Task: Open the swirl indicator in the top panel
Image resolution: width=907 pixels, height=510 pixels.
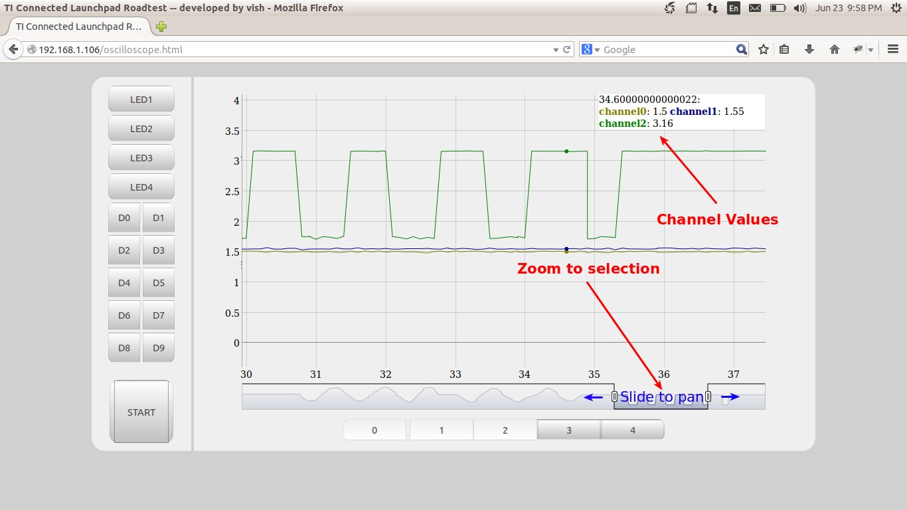Action: click(670, 8)
